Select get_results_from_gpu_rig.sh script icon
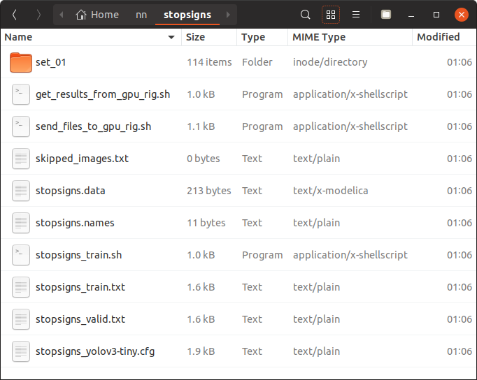Viewport: 477px width, 380px height. (x=21, y=94)
